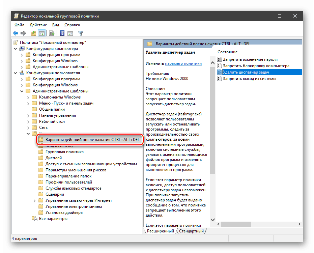The width and height of the screenshot is (314, 253).
Task: Click the Forward arrow in toolbar
Action: tap(23, 33)
